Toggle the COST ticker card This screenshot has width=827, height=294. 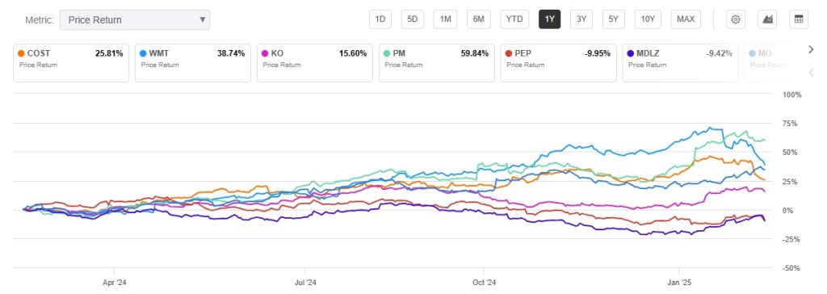(x=71, y=63)
